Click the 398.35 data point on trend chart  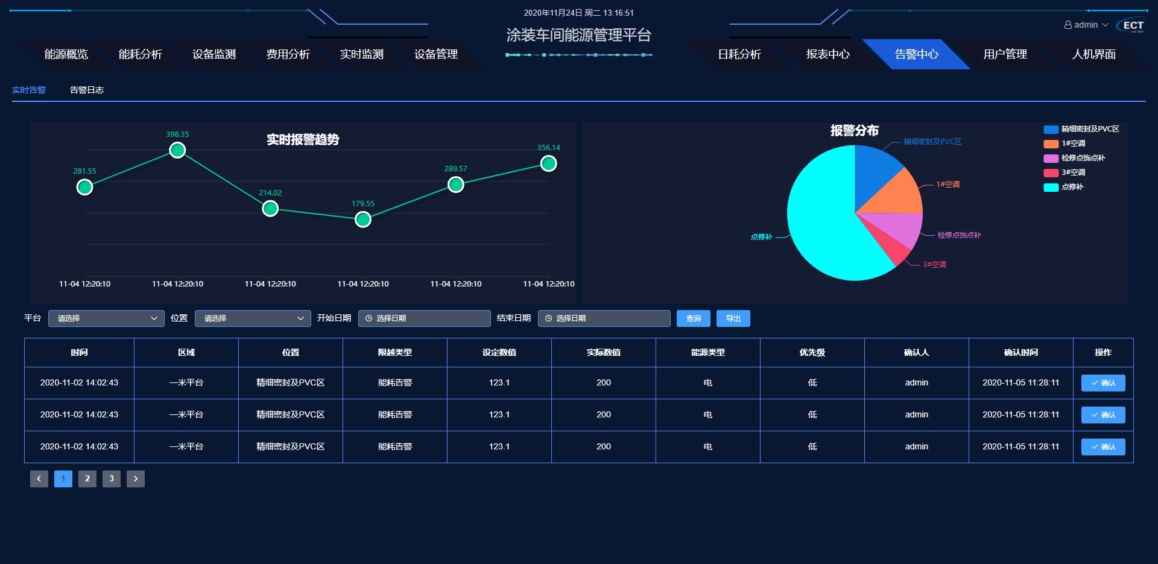tap(177, 150)
